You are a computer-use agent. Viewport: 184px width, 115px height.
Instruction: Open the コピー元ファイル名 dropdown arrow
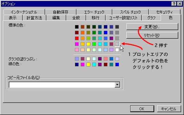click(x=117, y=85)
